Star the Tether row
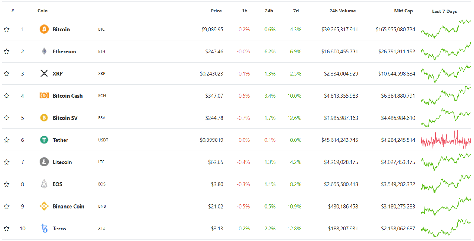474x241 pixels. pyautogui.click(x=6, y=140)
